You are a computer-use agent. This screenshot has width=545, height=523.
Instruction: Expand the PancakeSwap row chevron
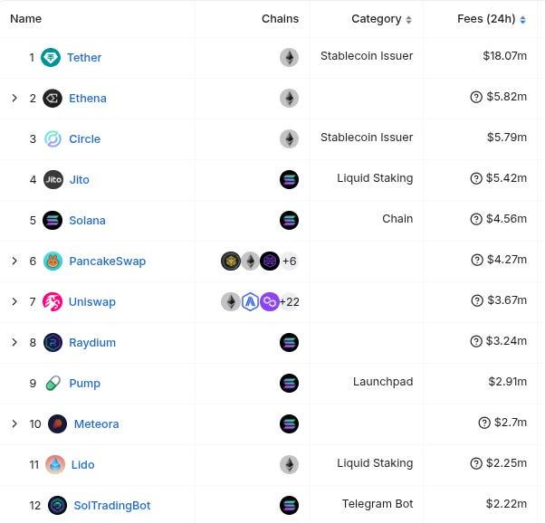[x=14, y=261]
